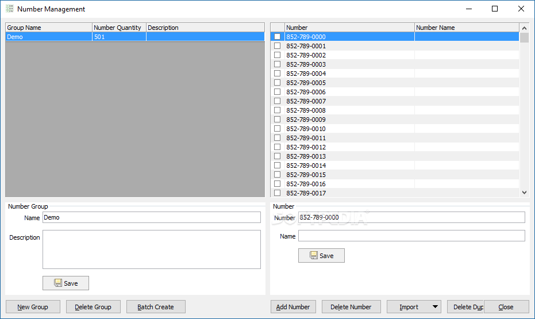The image size is (535, 319).
Task: Focus the Number Group Name field
Action: pyautogui.click(x=152, y=217)
